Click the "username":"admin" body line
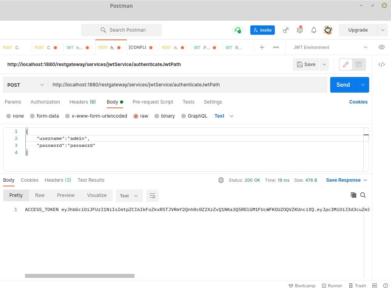Screen dimensions: 391x288 coord(63,138)
